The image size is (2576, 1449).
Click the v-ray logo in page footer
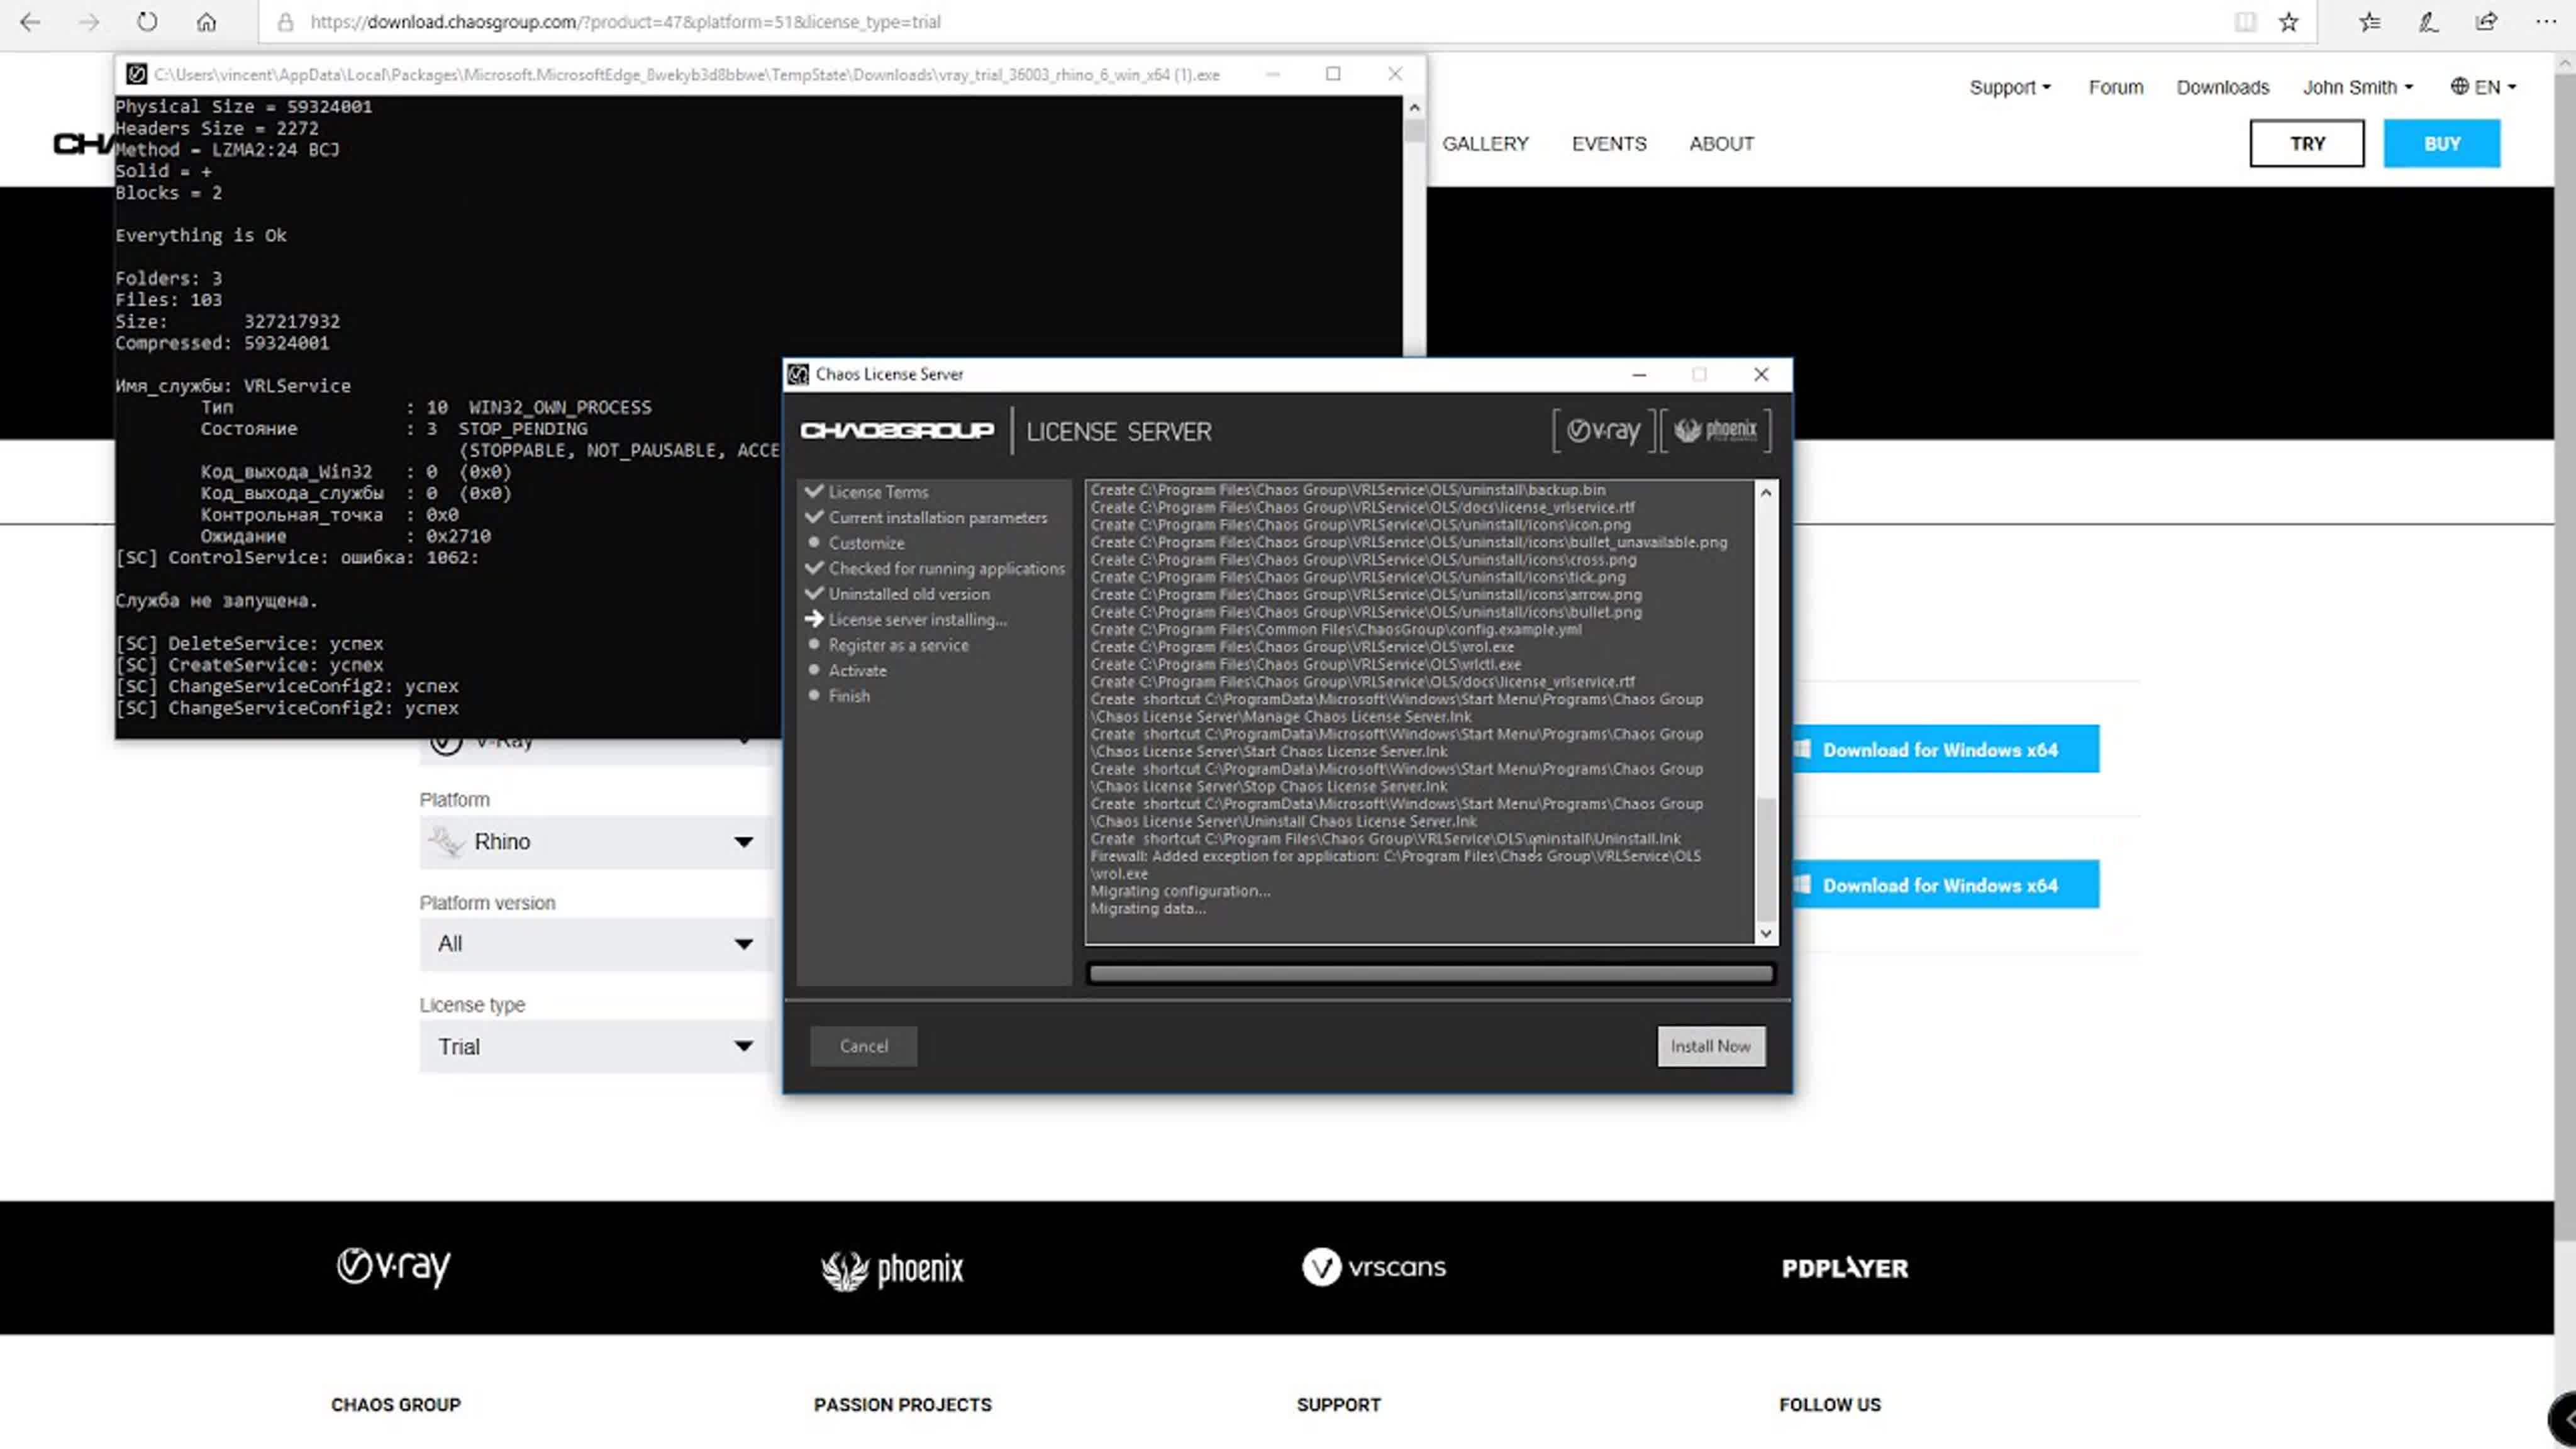[x=394, y=1267]
